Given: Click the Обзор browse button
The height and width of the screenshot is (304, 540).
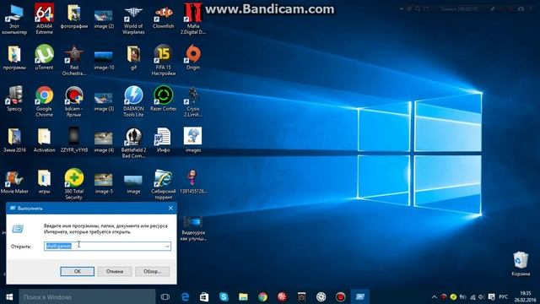Looking at the screenshot, I should pyautogui.click(x=152, y=271).
